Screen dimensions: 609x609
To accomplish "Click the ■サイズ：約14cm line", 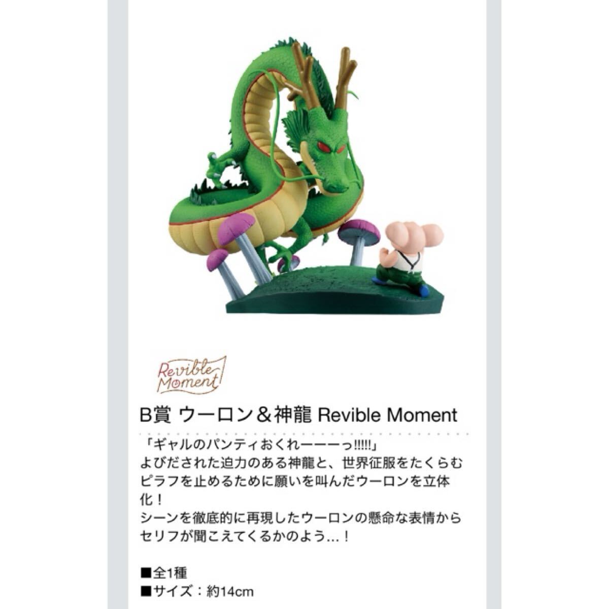I will [197, 592].
